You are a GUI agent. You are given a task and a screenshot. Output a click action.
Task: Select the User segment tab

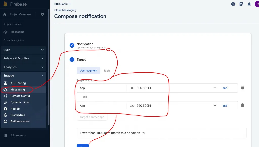click(89, 71)
